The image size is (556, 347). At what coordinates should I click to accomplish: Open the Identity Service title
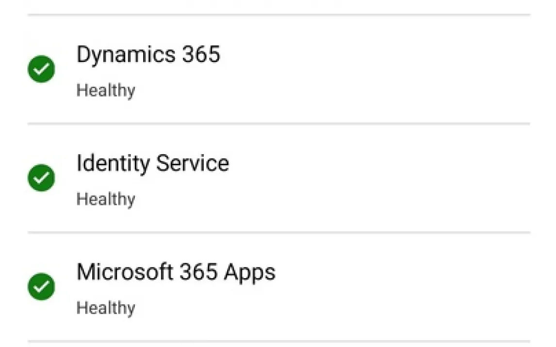coord(152,163)
